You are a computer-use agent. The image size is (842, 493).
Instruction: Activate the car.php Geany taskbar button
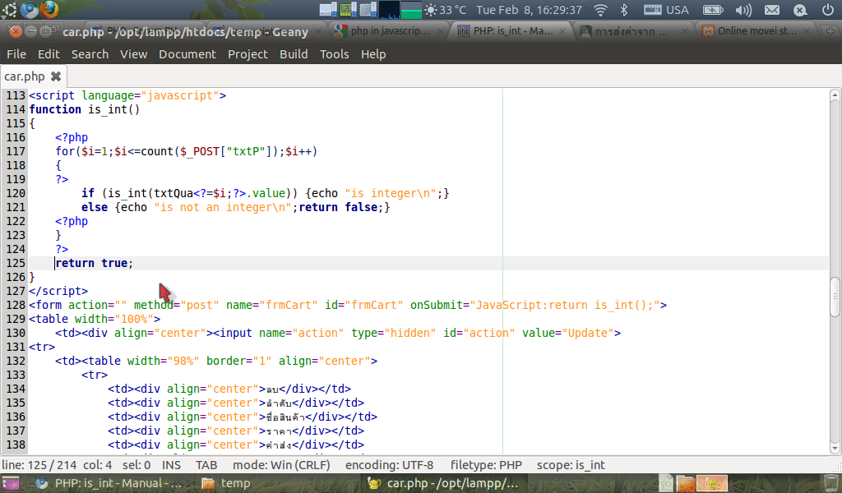(443, 483)
